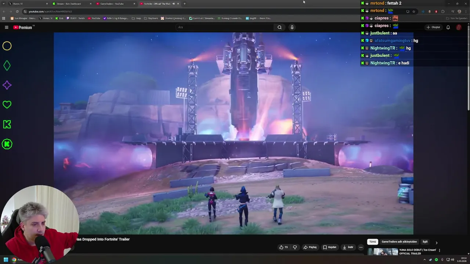470x264 pixels.
Task: Click the YouTube search magnifier button
Action: coord(279,27)
